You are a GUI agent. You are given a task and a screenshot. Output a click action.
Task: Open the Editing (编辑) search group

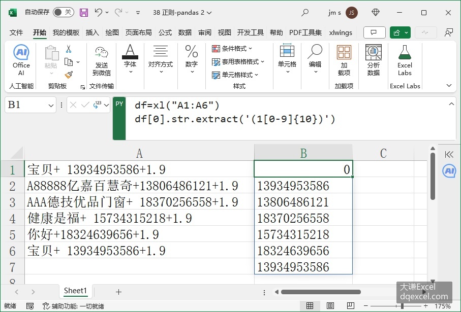click(315, 59)
